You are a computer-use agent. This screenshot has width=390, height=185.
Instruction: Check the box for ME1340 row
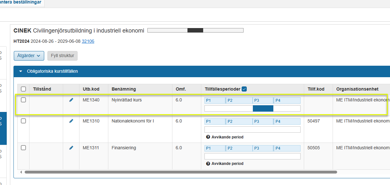pyautogui.click(x=23, y=100)
